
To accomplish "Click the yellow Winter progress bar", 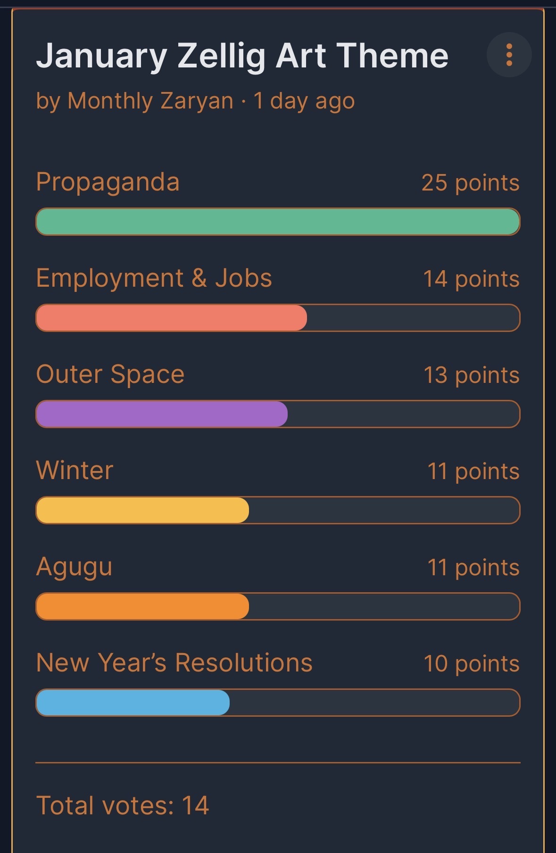I will (x=142, y=510).
